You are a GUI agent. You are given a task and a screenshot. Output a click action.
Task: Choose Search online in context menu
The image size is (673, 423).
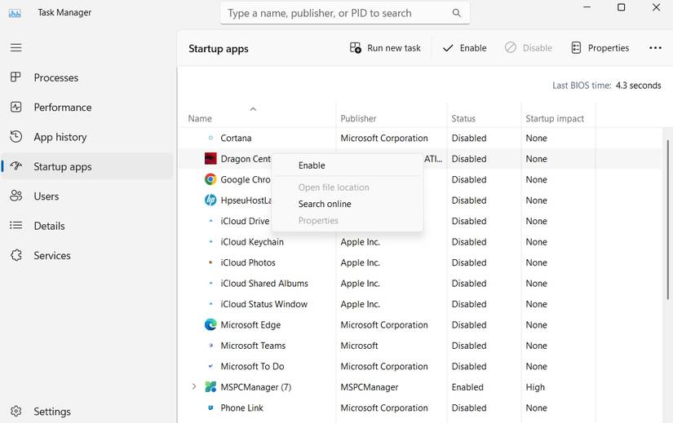325,204
